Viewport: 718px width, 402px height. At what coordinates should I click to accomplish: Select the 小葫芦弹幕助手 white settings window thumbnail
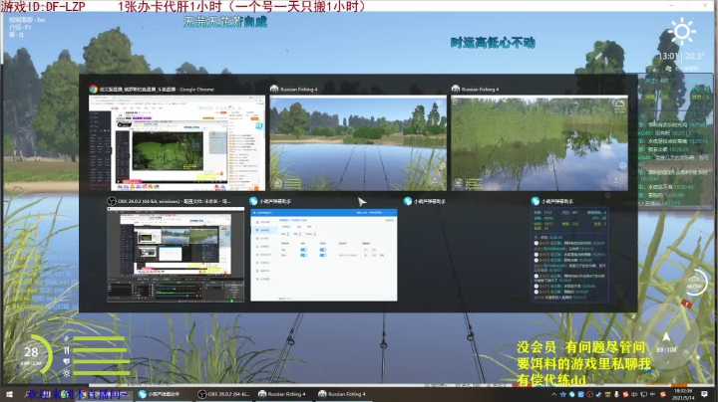pos(324,255)
